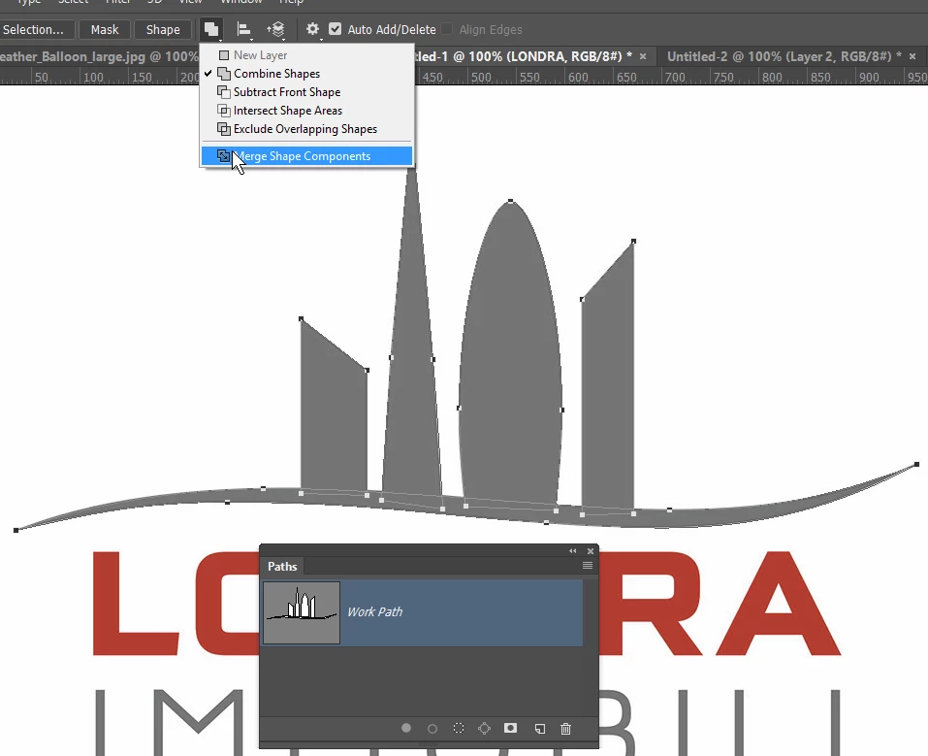Choose Subtract Front Shape
Screen dimensions: 928x756
coord(306,92)
